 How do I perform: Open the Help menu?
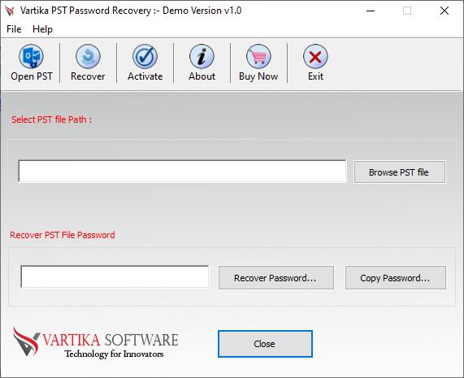(42, 29)
